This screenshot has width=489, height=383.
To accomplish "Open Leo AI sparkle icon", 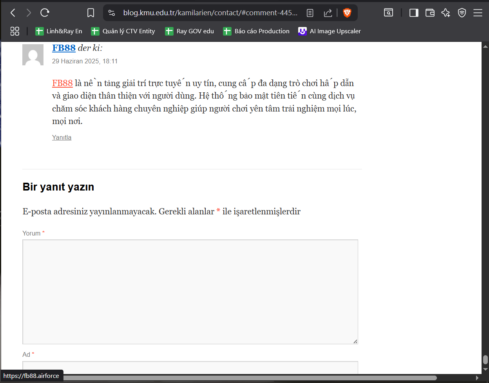I will [x=446, y=13].
